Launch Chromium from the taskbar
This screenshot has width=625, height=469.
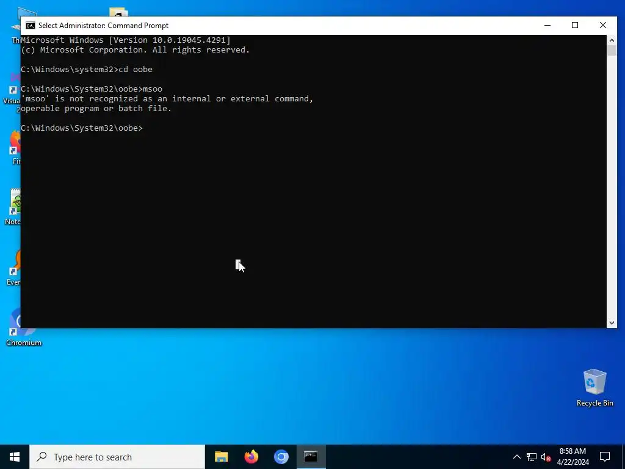pyautogui.click(x=281, y=457)
